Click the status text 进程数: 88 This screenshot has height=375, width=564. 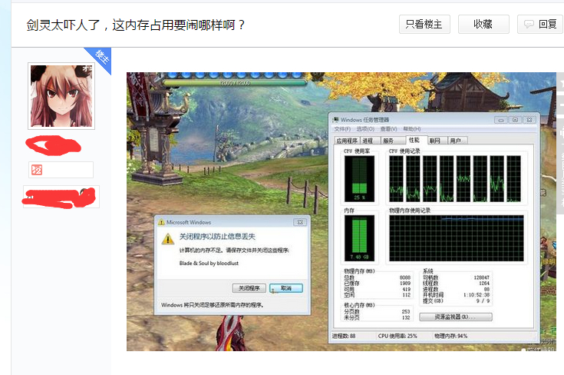coord(344,336)
